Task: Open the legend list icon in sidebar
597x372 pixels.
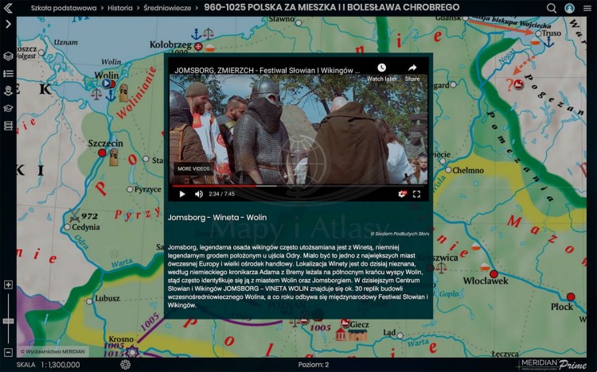Action: [x=8, y=73]
